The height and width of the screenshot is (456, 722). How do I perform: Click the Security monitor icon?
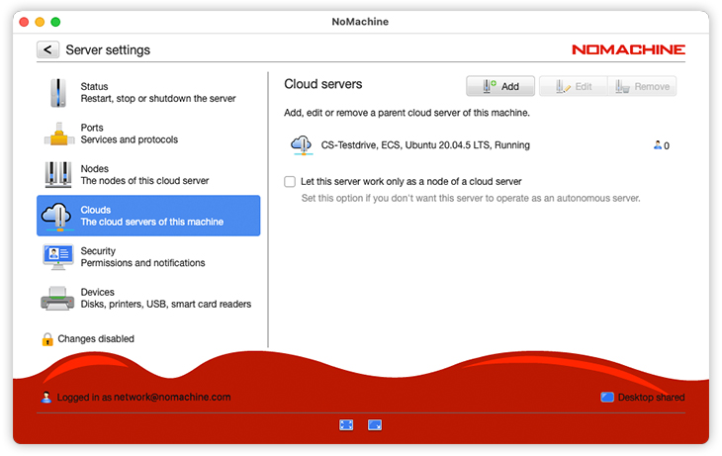pyautogui.click(x=58, y=256)
